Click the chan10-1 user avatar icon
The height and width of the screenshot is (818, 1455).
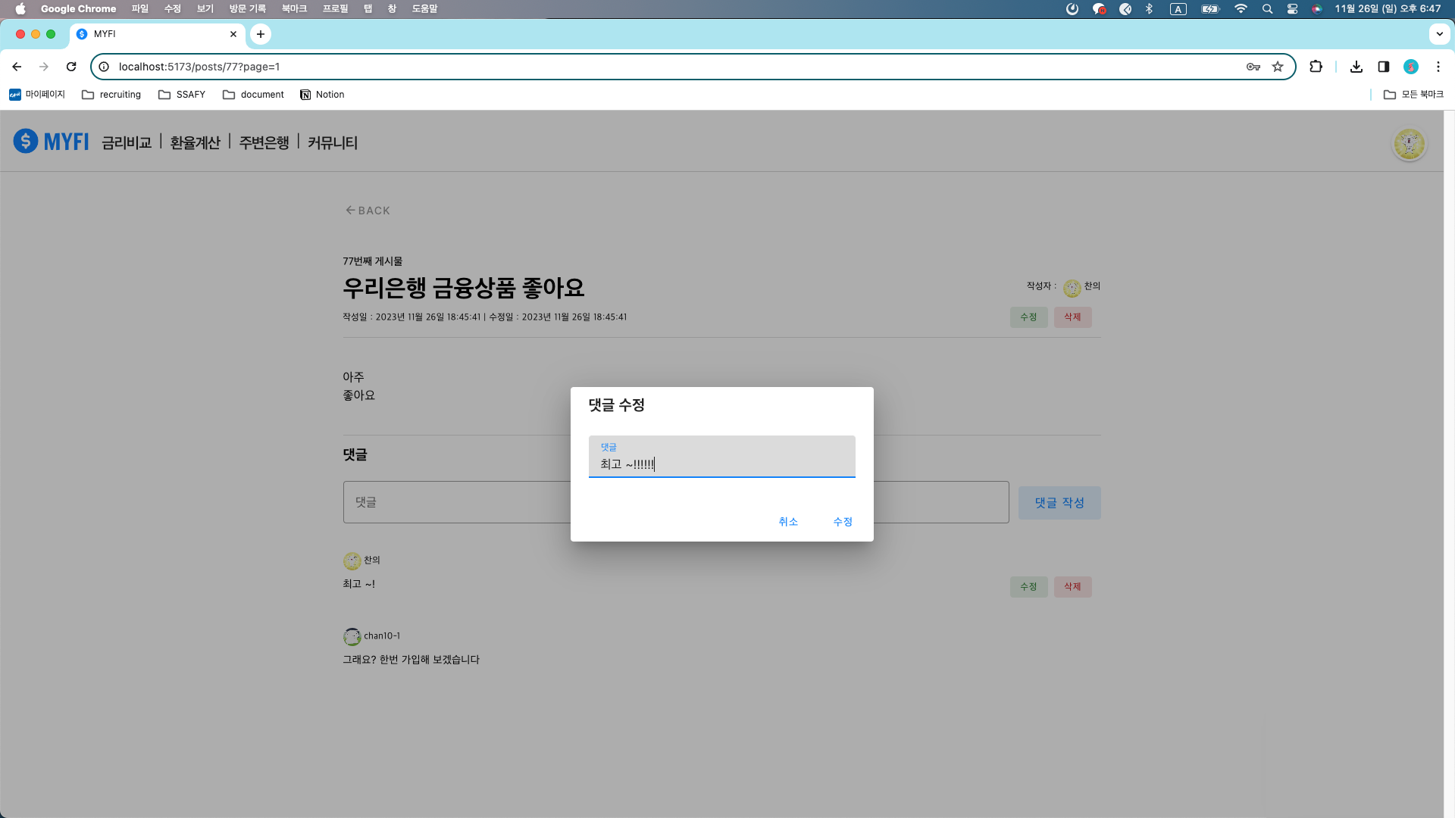click(351, 636)
